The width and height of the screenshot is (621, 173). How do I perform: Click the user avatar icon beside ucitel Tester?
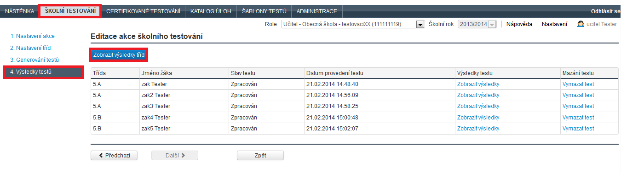(581, 24)
